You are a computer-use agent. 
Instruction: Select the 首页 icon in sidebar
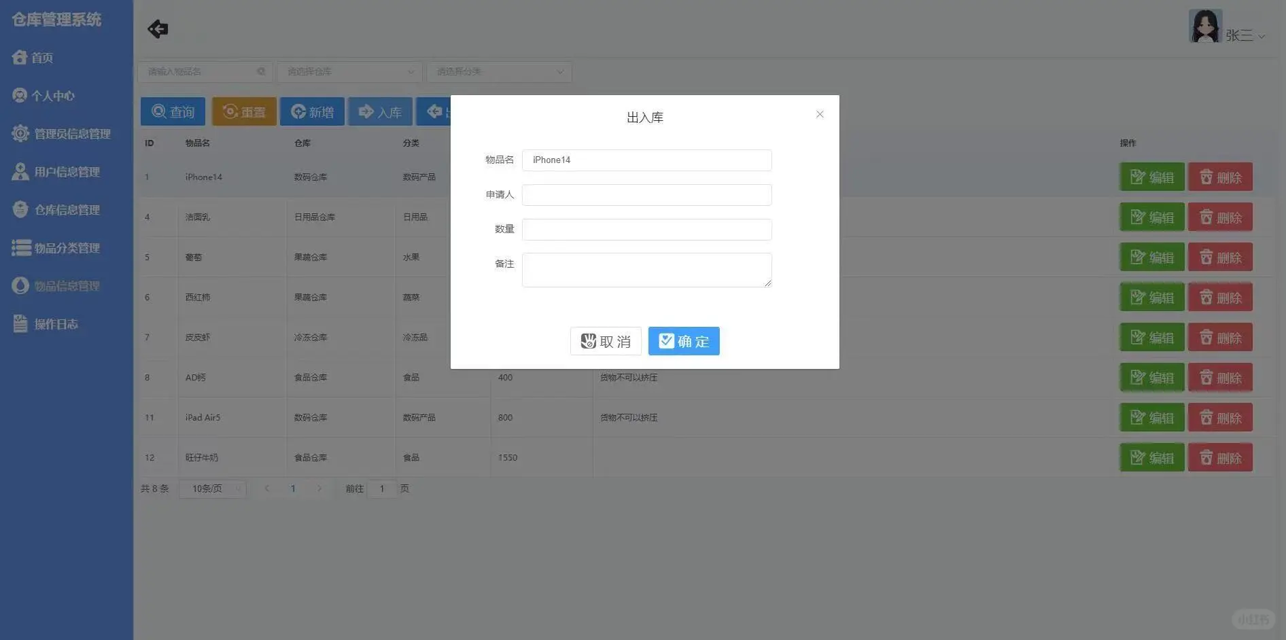[20, 57]
